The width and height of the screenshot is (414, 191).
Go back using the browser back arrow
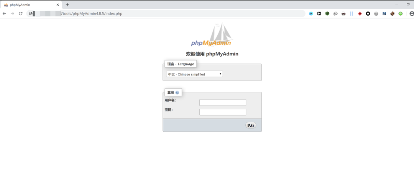(4, 13)
